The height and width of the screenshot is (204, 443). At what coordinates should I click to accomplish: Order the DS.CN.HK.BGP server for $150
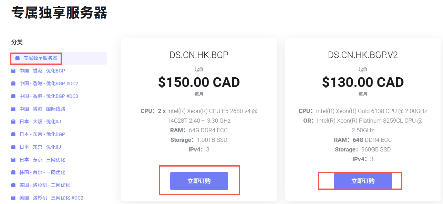(199, 181)
